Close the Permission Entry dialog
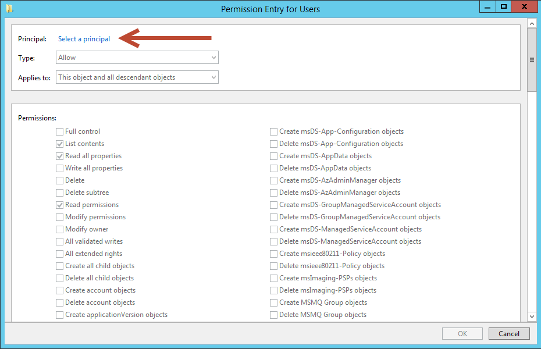 tap(524, 7)
